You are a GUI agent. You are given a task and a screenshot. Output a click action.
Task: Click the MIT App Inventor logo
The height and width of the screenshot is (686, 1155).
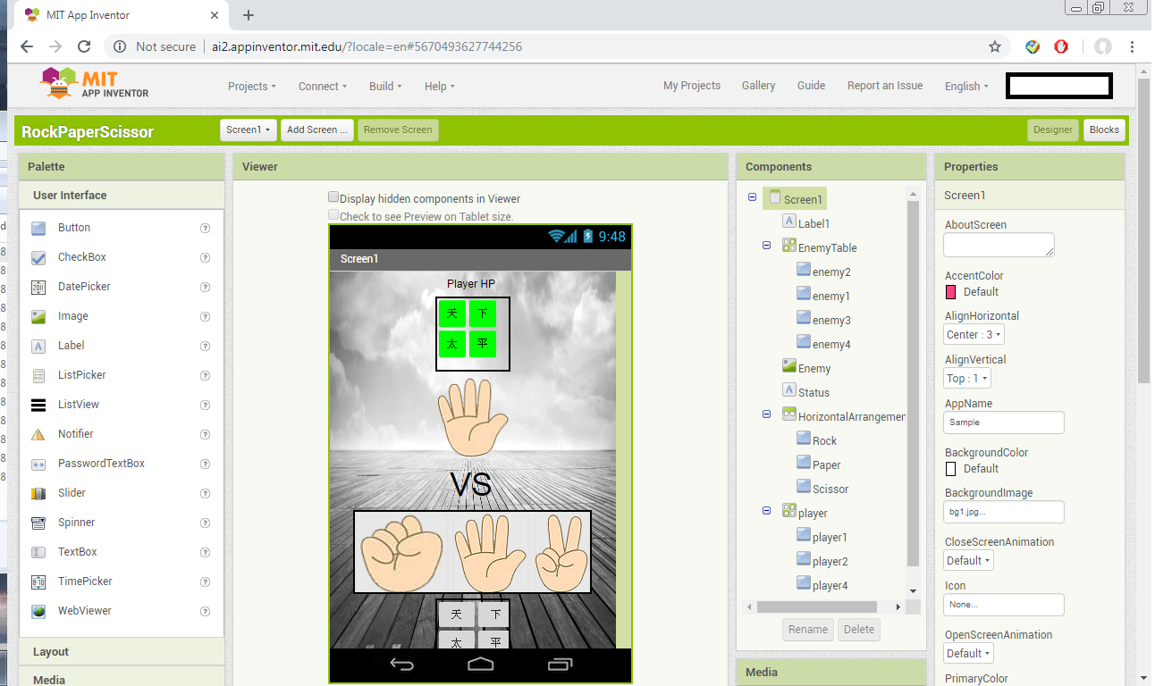coord(95,83)
